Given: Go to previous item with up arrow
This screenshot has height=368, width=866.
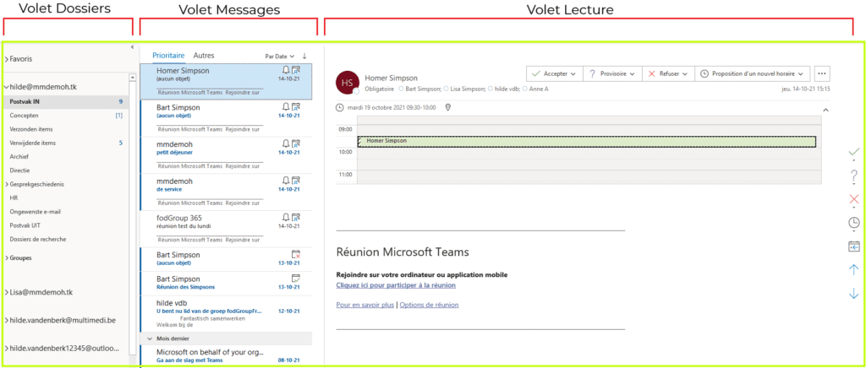Looking at the screenshot, I should 853,270.
